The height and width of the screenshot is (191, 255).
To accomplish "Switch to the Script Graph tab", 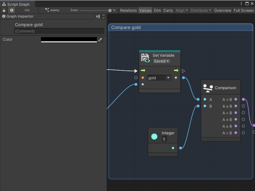I will point(18,4).
